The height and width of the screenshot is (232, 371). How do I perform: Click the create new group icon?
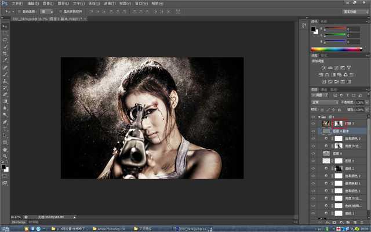(348, 223)
